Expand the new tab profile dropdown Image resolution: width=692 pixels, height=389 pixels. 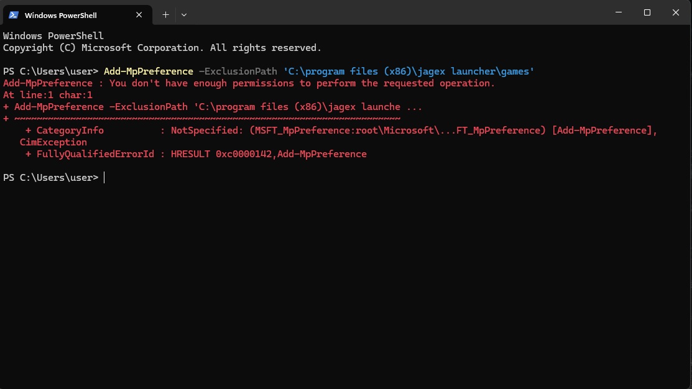[x=184, y=14]
